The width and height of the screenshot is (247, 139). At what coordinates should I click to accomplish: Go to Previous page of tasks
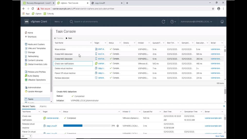tap(59, 38)
